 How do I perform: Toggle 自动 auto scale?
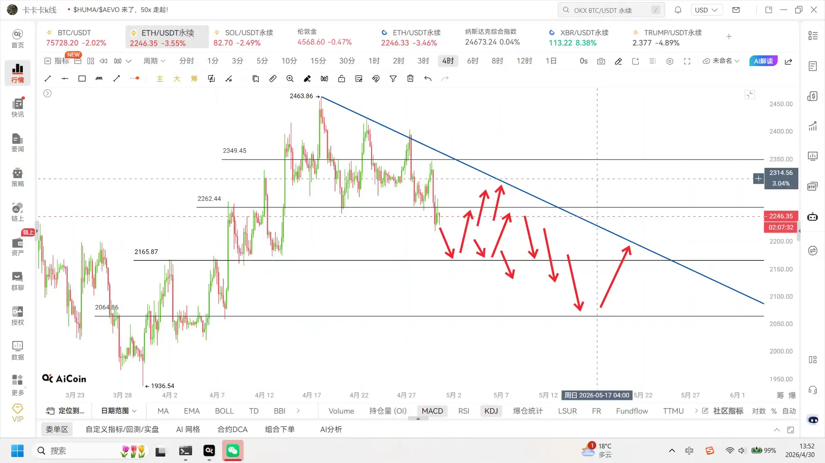(789, 411)
